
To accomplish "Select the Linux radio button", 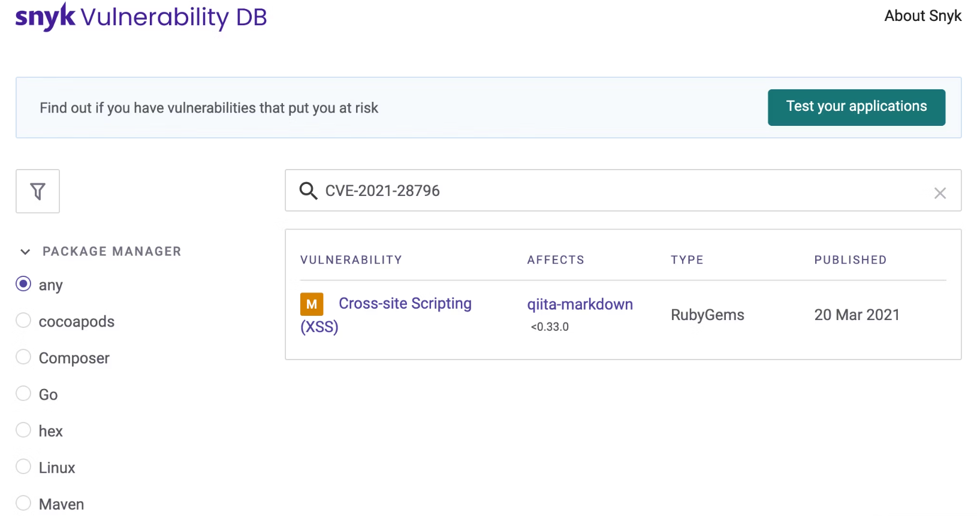I will coord(23,467).
